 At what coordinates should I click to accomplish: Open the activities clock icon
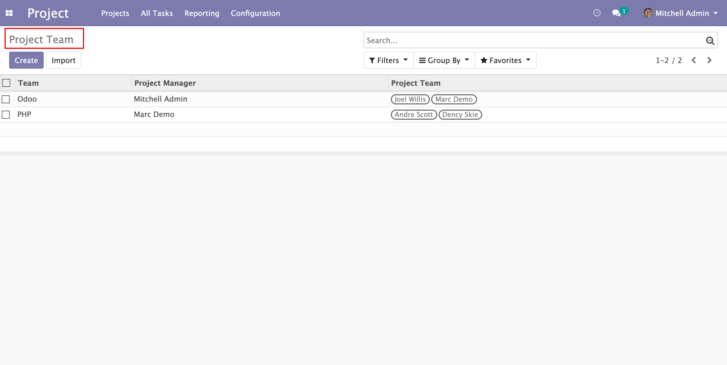(597, 13)
